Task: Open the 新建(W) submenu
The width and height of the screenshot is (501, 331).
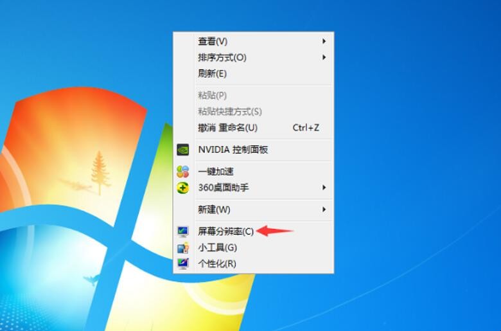Action: (253, 210)
